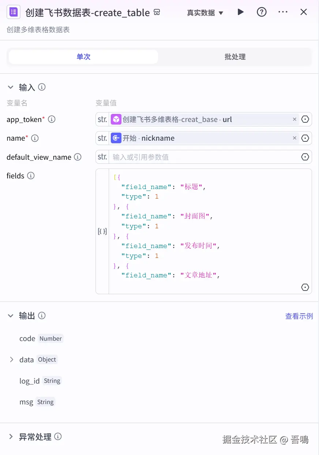Open help via the question mark icon
319x455 pixels.
pyautogui.click(x=262, y=12)
